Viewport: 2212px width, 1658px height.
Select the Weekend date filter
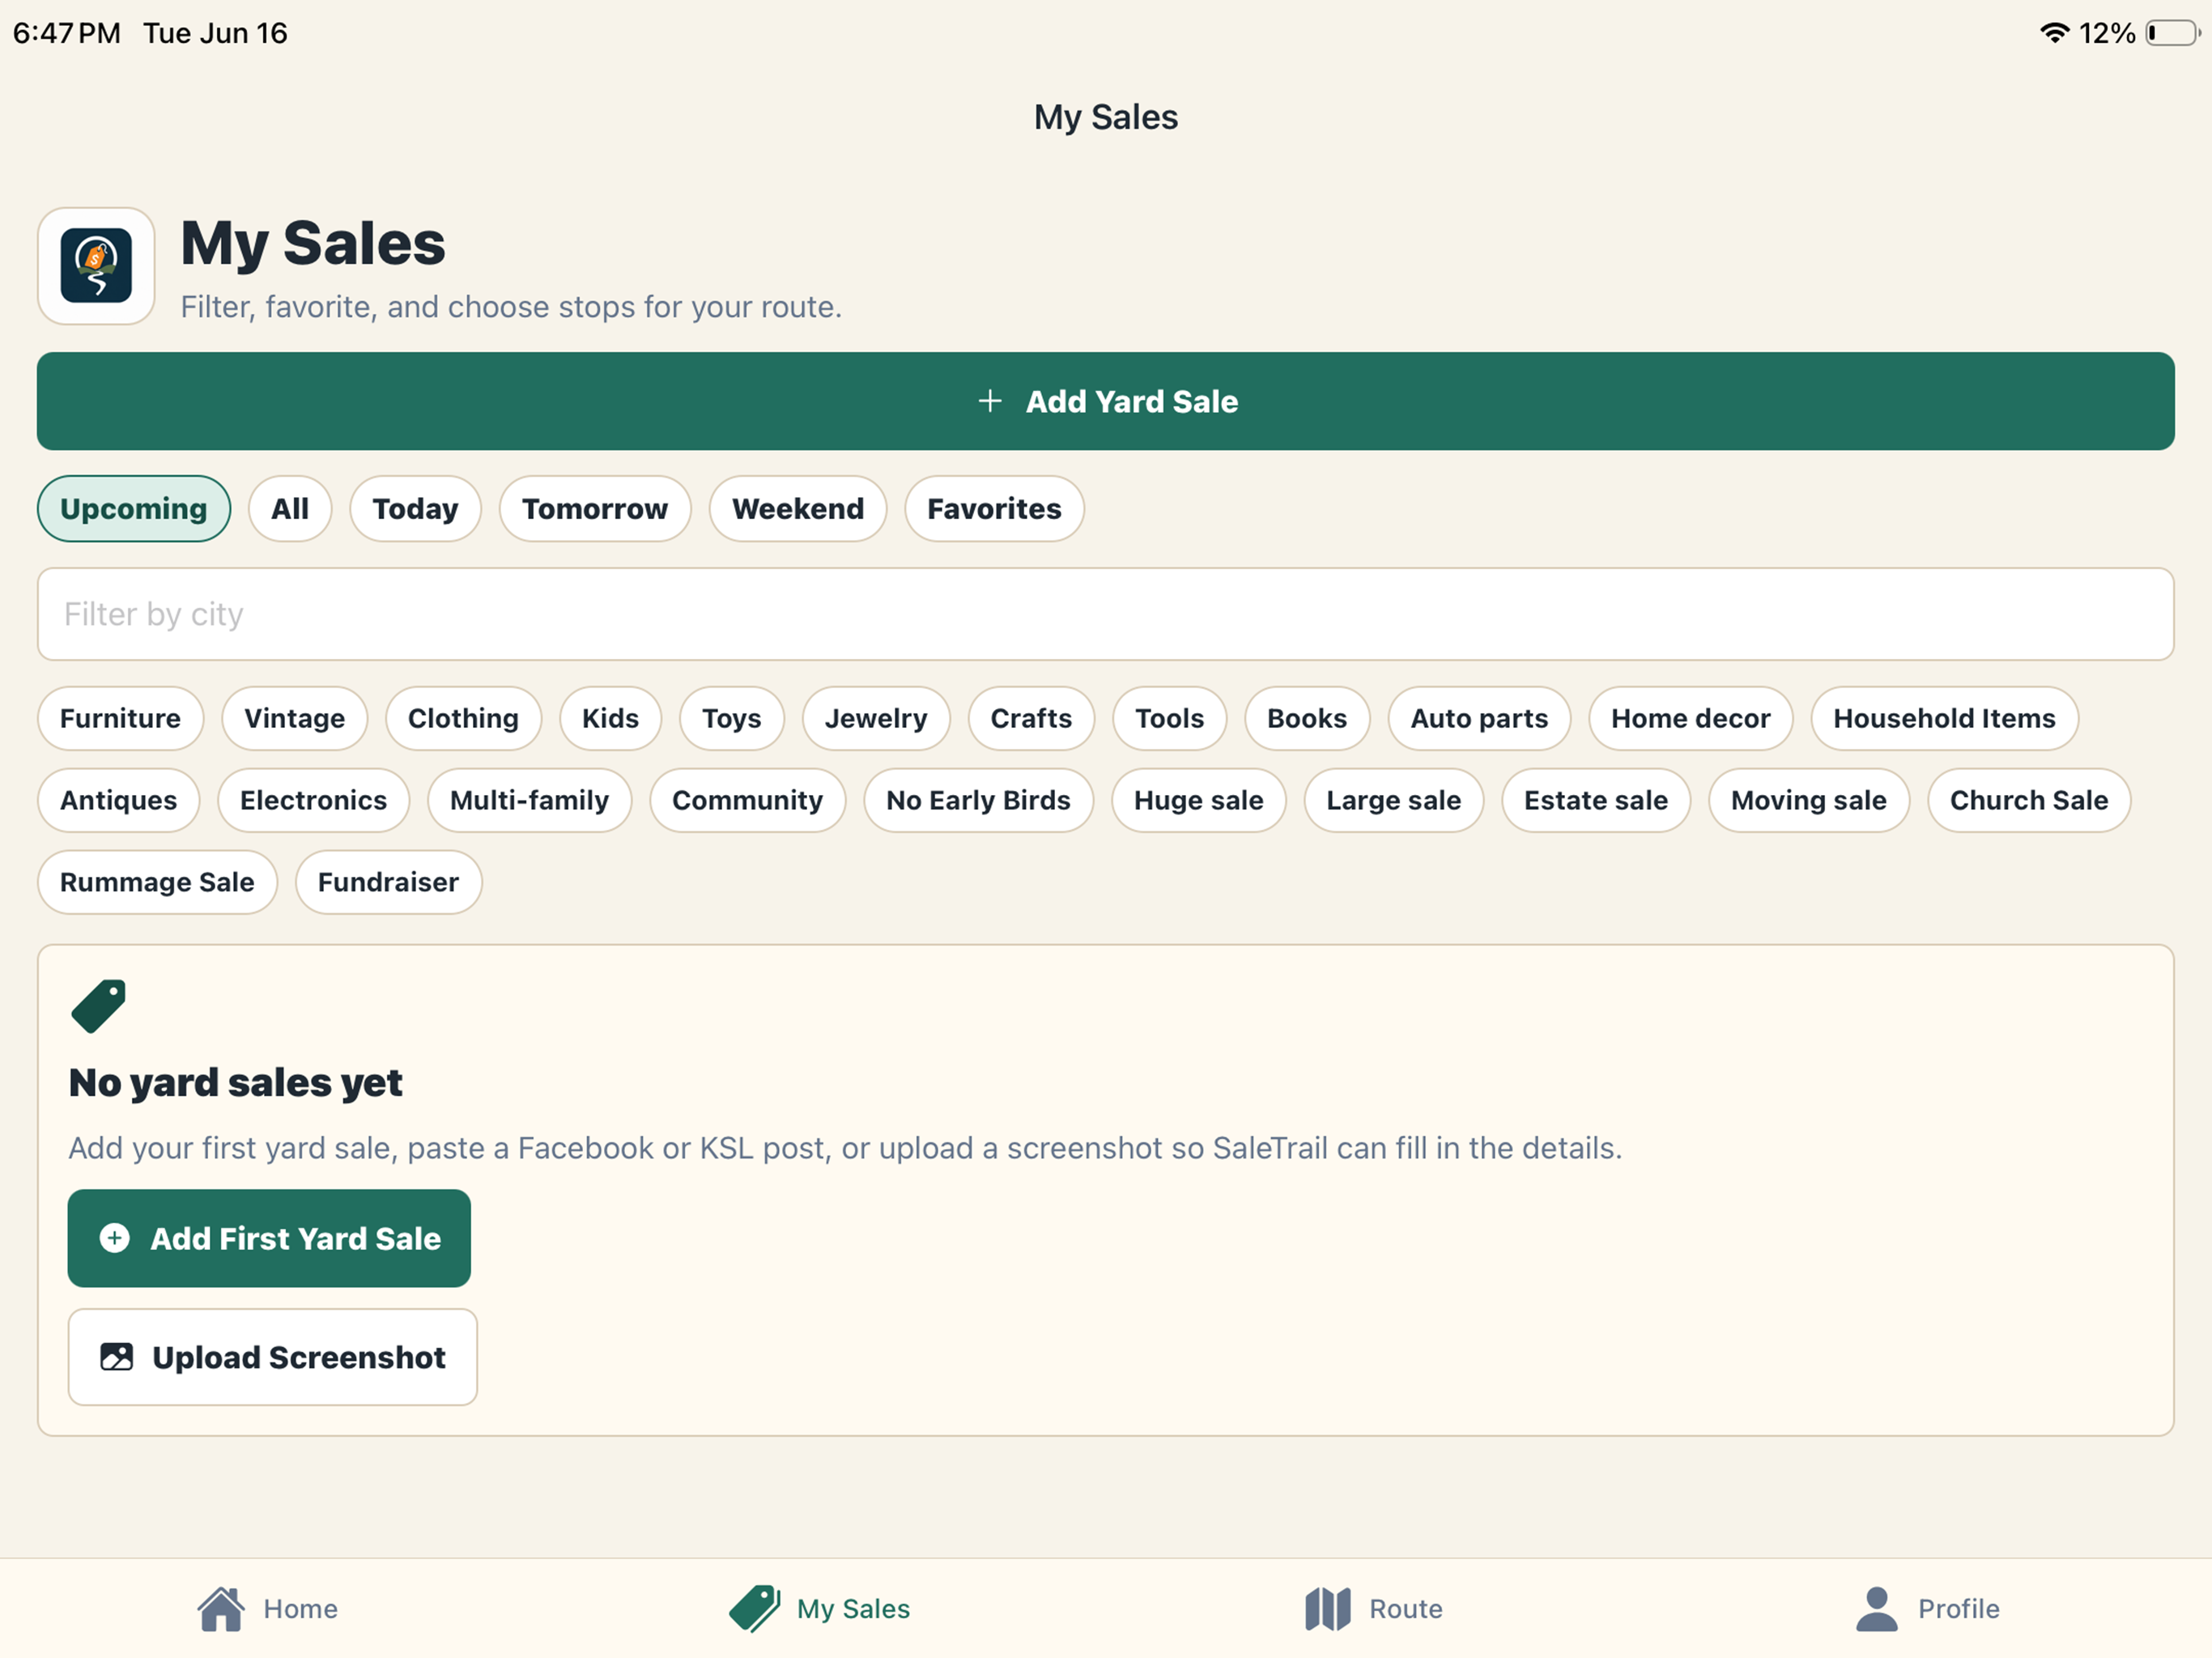pos(798,508)
